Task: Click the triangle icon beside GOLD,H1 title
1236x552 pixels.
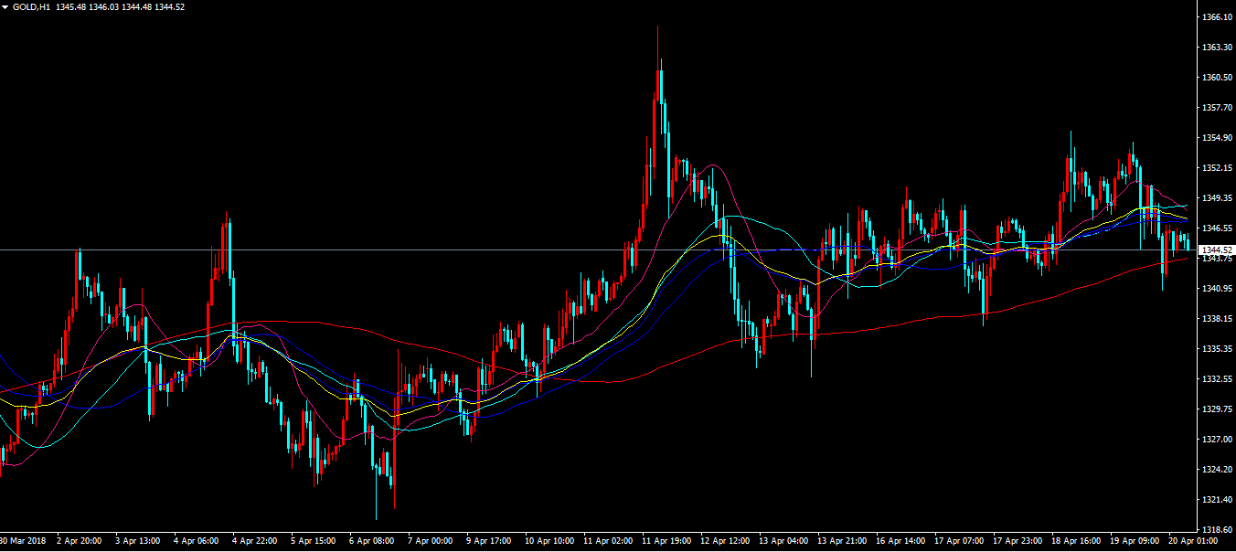Action: 5,6
